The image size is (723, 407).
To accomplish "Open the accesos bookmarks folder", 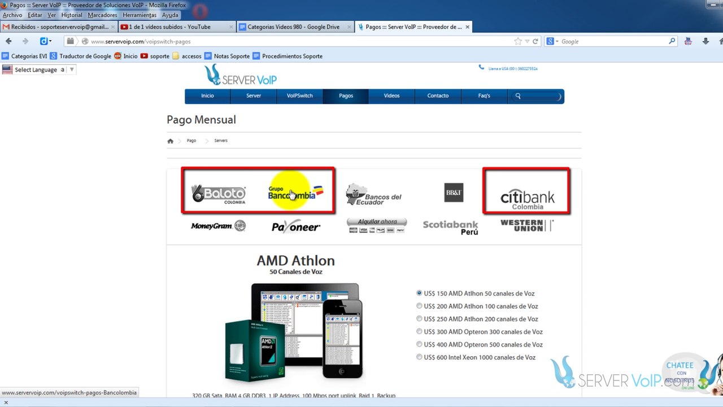I will point(187,56).
